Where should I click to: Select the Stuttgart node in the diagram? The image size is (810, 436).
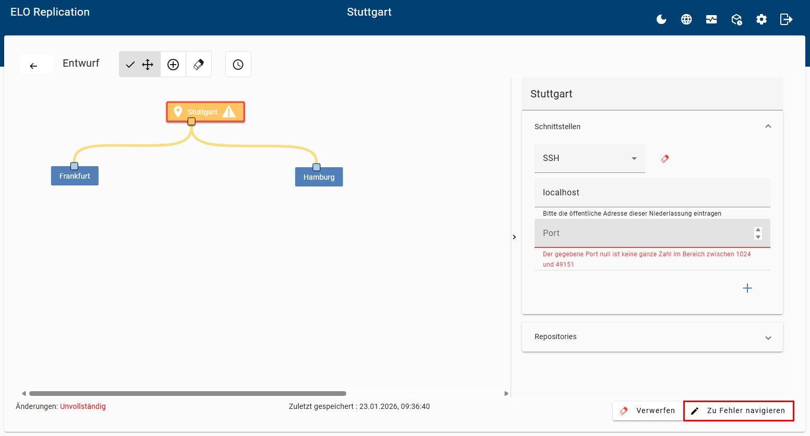point(205,112)
